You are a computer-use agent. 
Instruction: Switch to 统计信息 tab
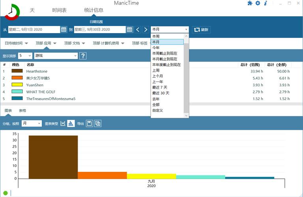coord(94,10)
